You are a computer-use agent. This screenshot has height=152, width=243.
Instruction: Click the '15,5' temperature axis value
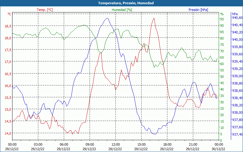[8, 98]
